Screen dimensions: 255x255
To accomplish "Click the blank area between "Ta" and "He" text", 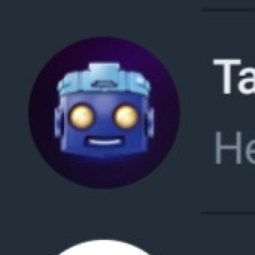I will pyautogui.click(x=234, y=112).
